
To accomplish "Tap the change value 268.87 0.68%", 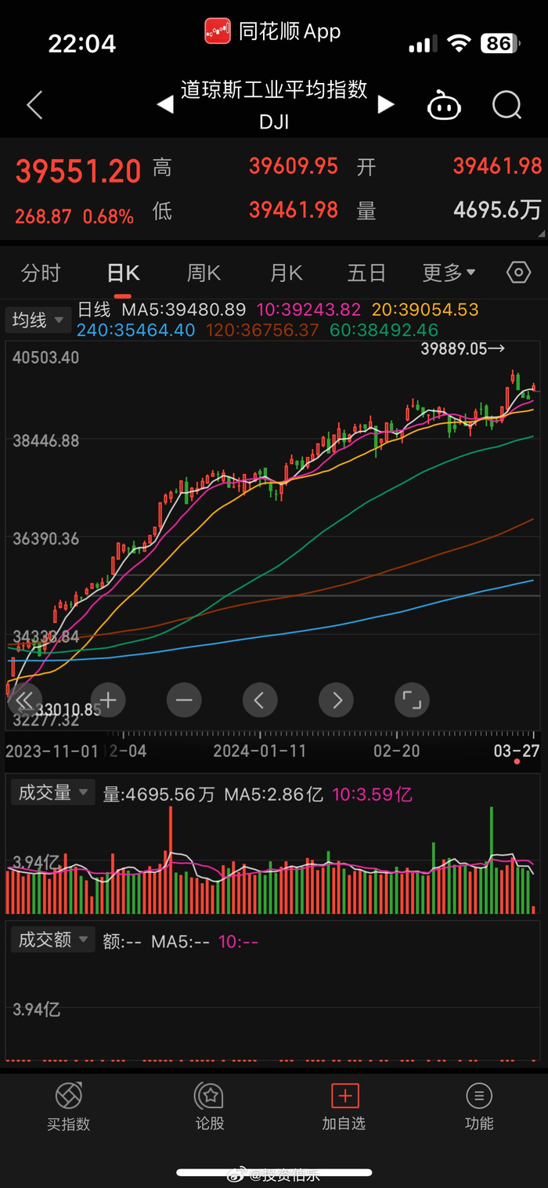I will click(x=74, y=216).
